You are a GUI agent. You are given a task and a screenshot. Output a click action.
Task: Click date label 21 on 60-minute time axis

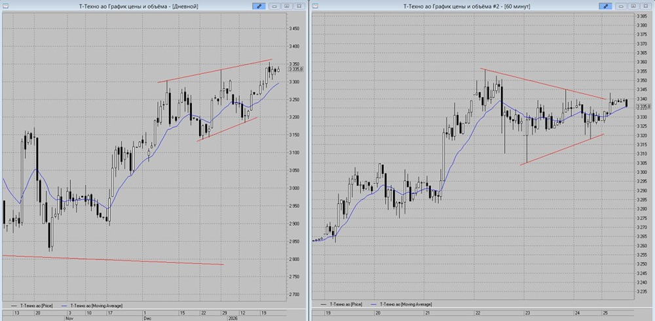click(428, 313)
